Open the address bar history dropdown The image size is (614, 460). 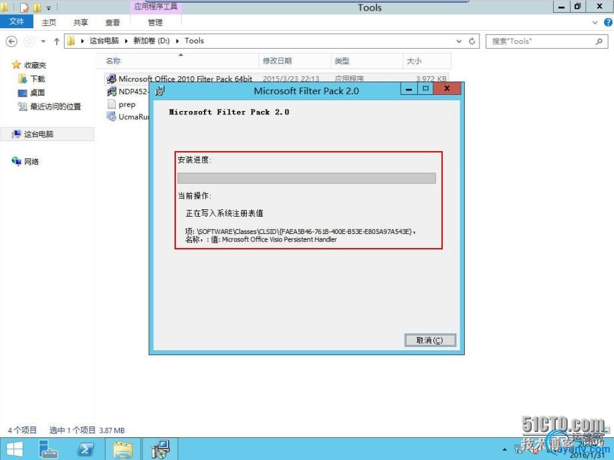tap(459, 41)
